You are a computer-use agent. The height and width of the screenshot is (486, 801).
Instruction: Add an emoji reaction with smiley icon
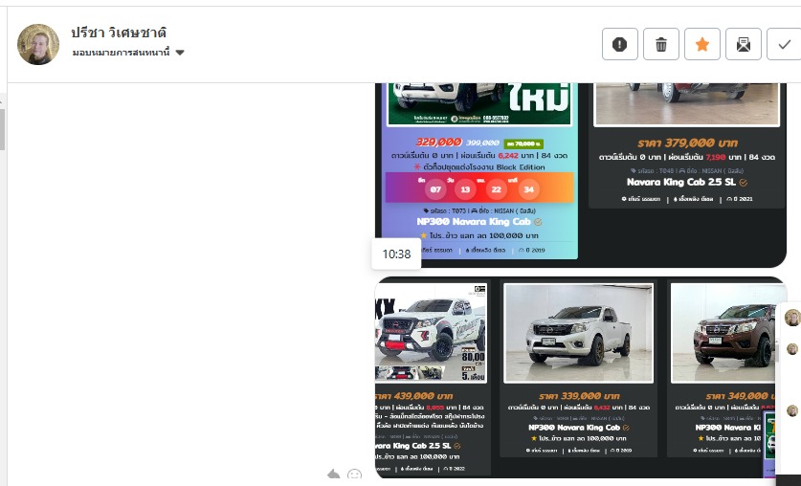click(354, 475)
